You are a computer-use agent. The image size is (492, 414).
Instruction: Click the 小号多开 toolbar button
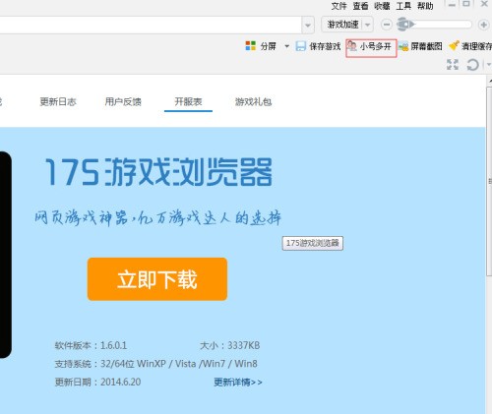click(371, 48)
